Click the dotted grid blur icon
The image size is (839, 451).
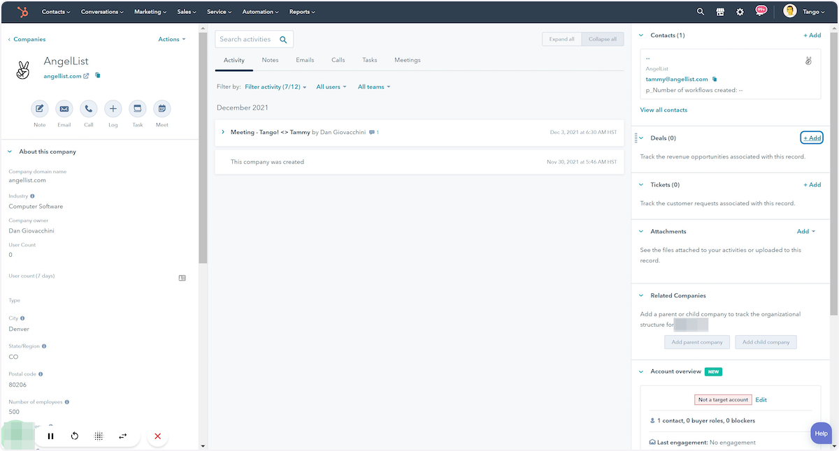click(99, 436)
